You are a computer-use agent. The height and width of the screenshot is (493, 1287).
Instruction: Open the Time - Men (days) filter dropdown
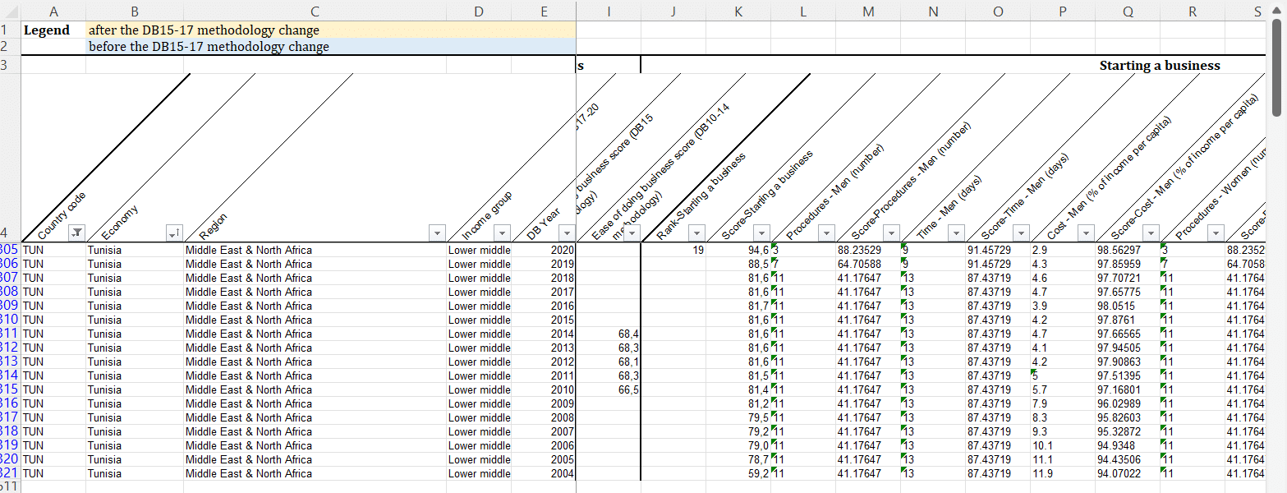pyautogui.click(x=956, y=233)
